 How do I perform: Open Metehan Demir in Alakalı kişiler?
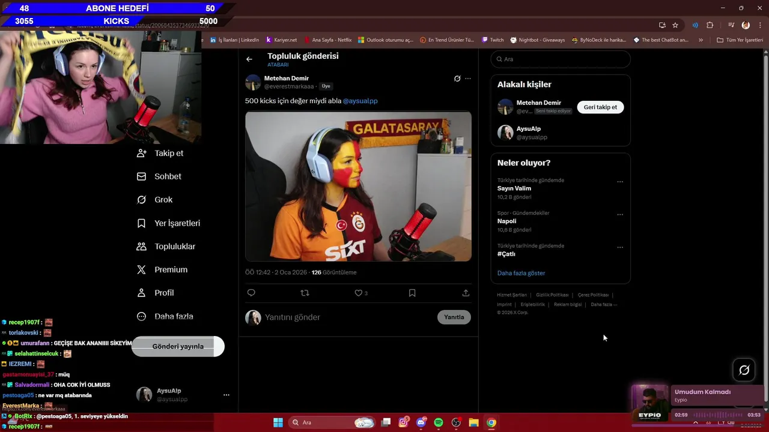click(x=539, y=103)
